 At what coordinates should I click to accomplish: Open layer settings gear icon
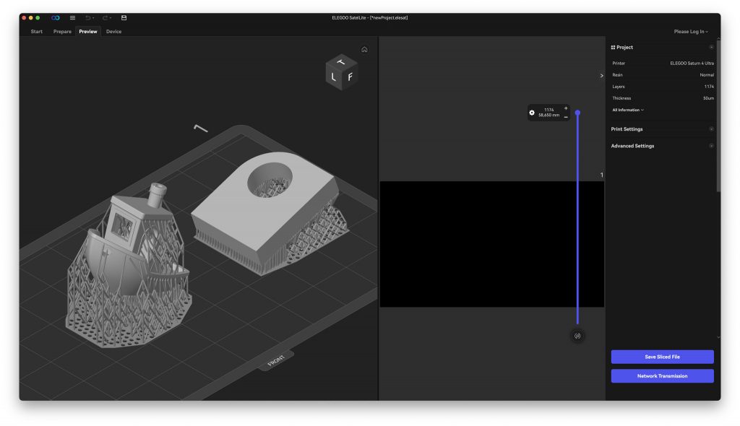[x=533, y=113]
